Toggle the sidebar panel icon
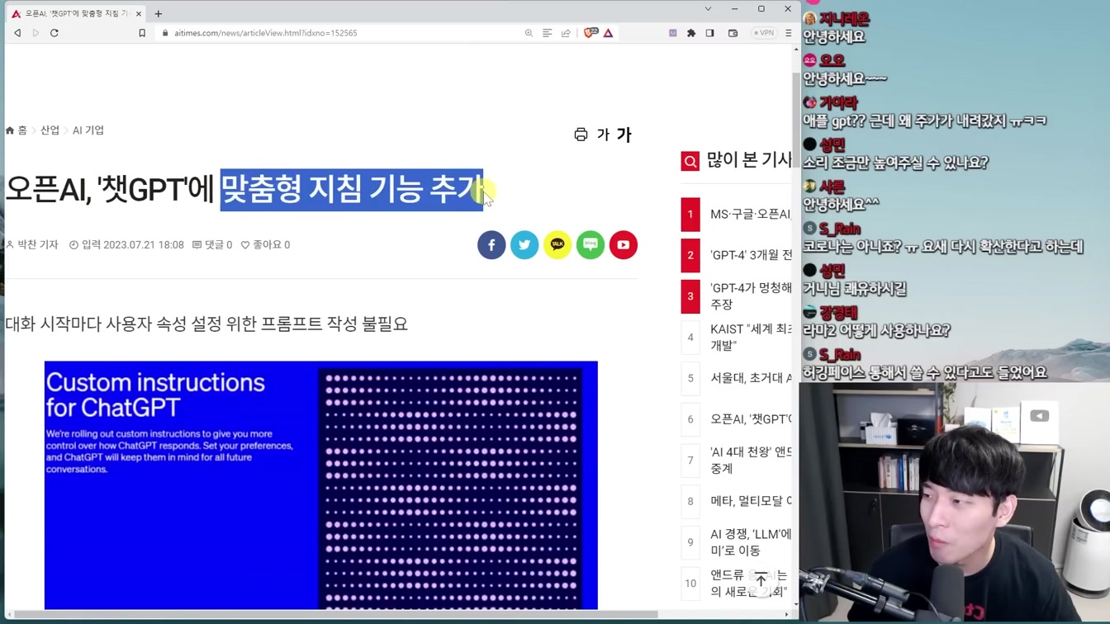 [709, 33]
